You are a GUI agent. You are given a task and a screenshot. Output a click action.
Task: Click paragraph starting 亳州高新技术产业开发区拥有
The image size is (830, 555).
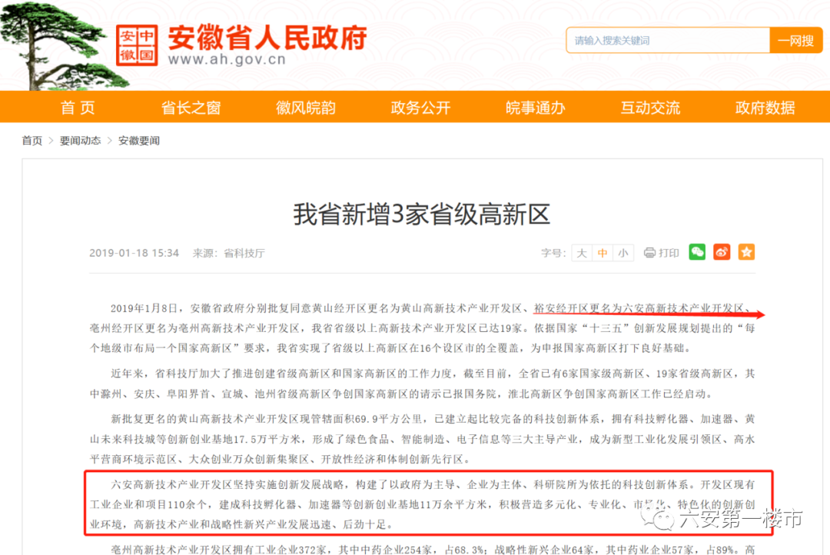[x=433, y=550]
